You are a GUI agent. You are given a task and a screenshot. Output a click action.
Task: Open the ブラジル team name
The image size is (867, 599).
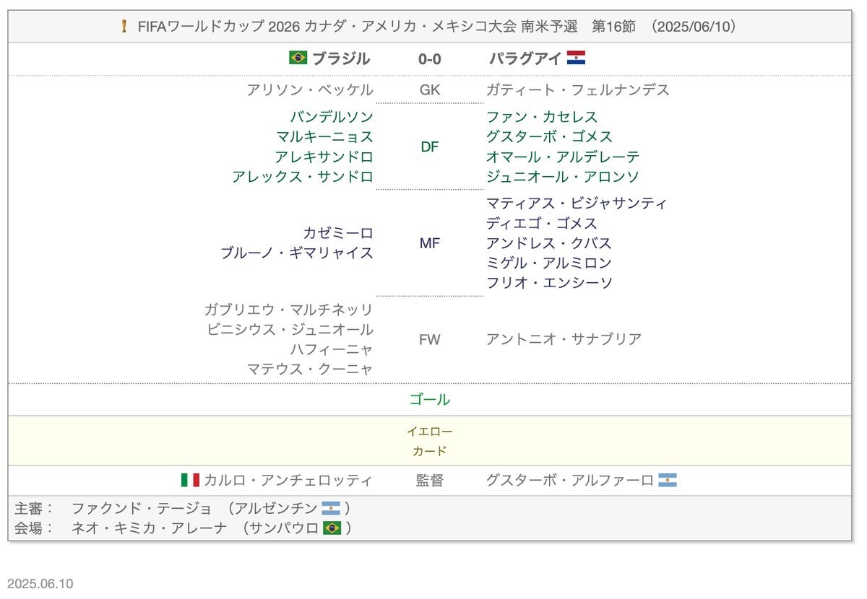[x=341, y=58]
